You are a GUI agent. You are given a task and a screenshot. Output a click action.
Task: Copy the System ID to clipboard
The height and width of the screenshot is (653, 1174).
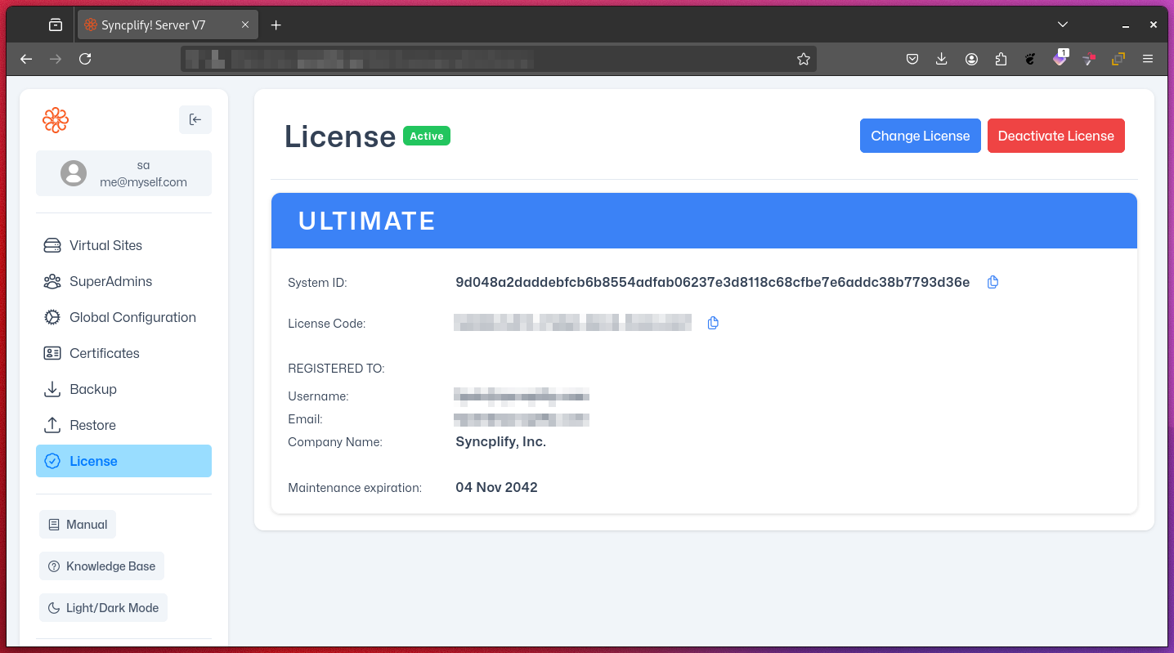pyautogui.click(x=993, y=282)
